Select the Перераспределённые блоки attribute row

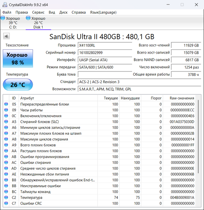click(99, 104)
